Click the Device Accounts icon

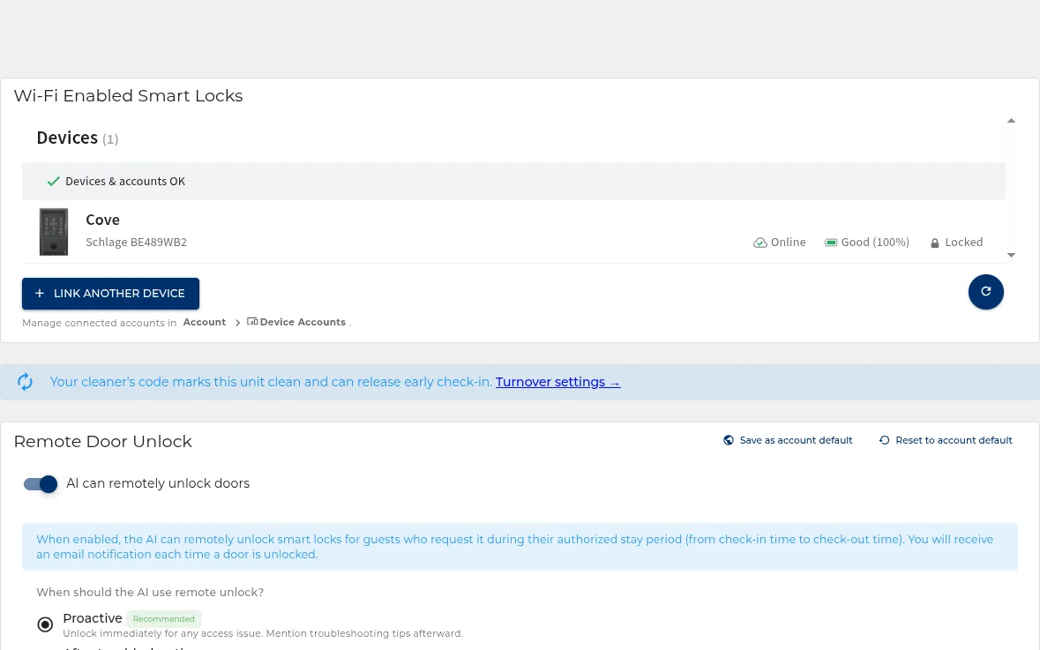pos(252,322)
